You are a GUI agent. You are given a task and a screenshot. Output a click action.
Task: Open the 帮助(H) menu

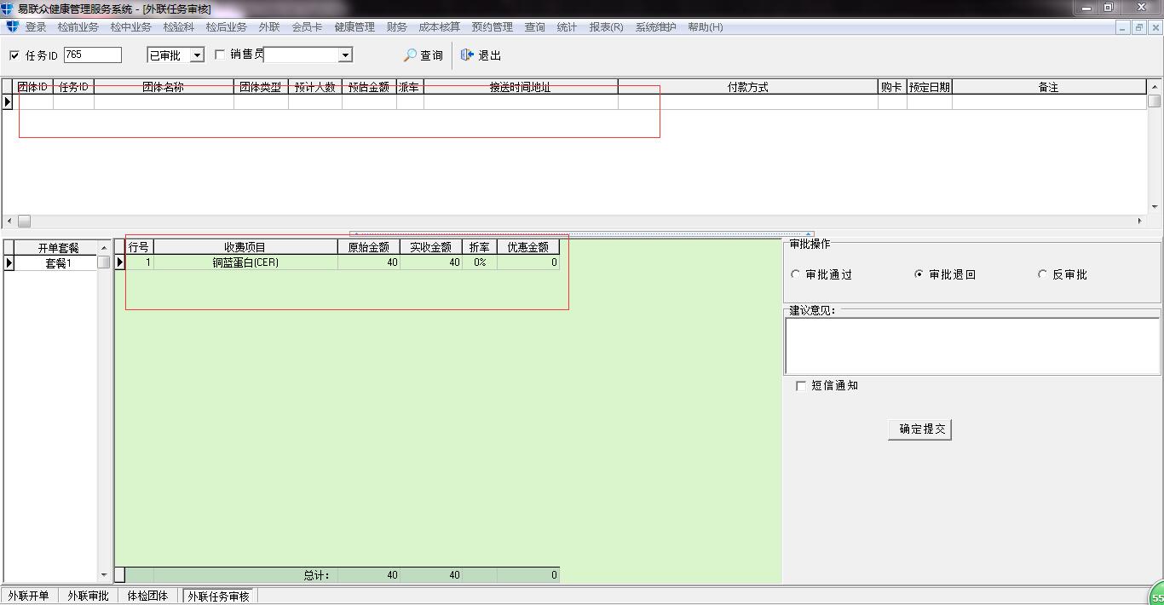click(x=706, y=27)
